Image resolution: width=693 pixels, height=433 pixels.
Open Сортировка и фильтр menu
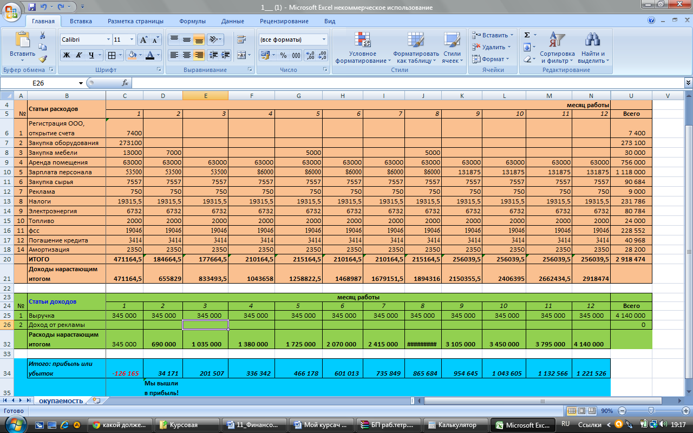(x=557, y=48)
